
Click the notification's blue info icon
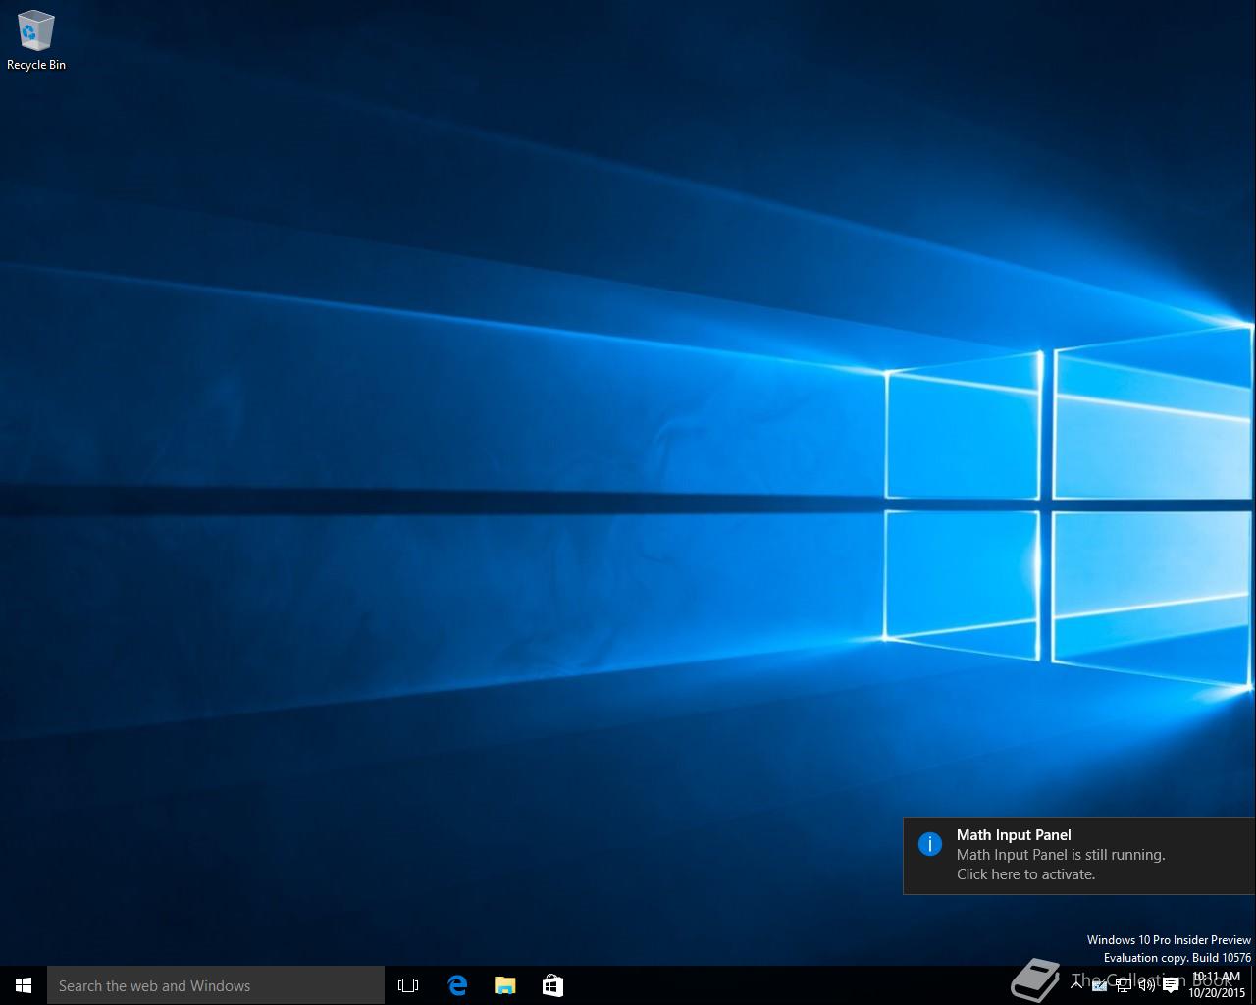point(929,844)
